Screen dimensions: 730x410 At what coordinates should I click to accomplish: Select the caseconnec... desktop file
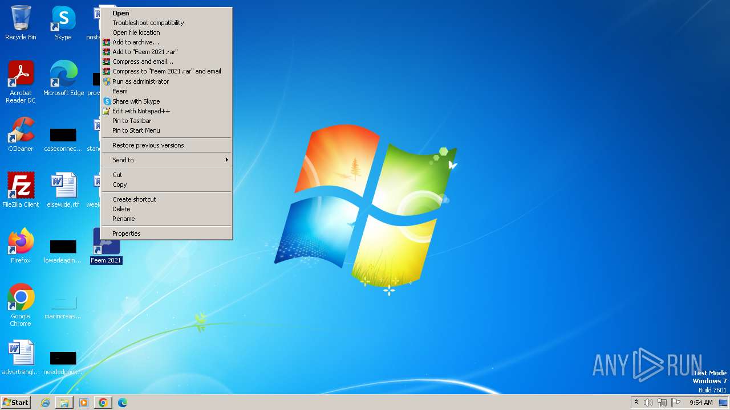63,140
